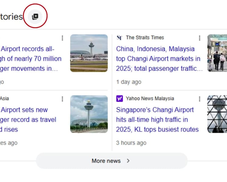Click the 3 hours ago timestamp

pyautogui.click(x=131, y=143)
